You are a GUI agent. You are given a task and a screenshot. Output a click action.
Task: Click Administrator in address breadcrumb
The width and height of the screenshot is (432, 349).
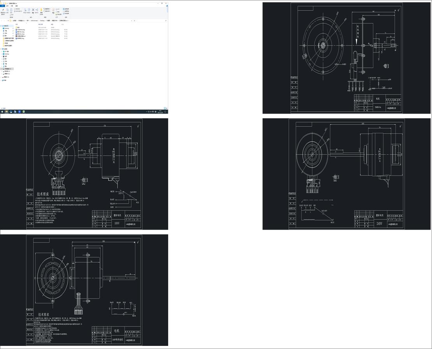(x=34, y=21)
